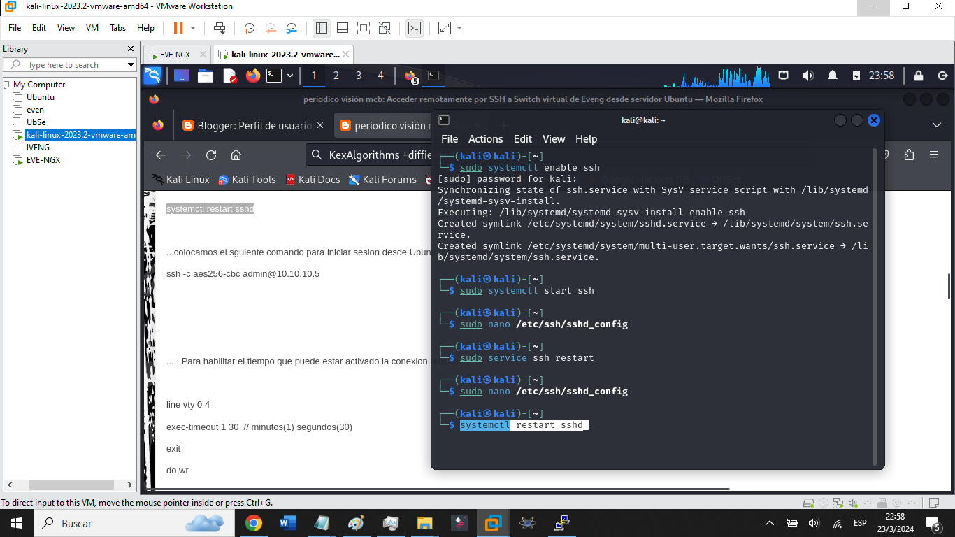Open Kali Forums bookmark
955x537 pixels.
click(383, 180)
